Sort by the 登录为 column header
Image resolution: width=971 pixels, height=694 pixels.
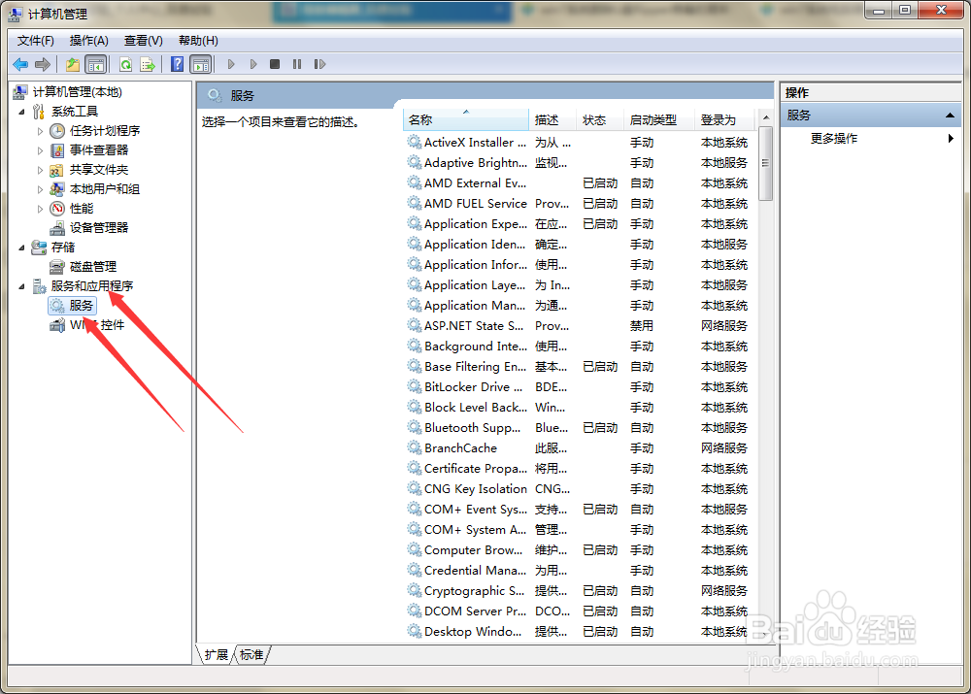pyautogui.click(x=724, y=120)
